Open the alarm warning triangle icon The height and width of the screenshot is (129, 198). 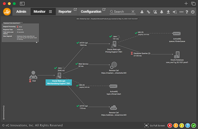155,12
